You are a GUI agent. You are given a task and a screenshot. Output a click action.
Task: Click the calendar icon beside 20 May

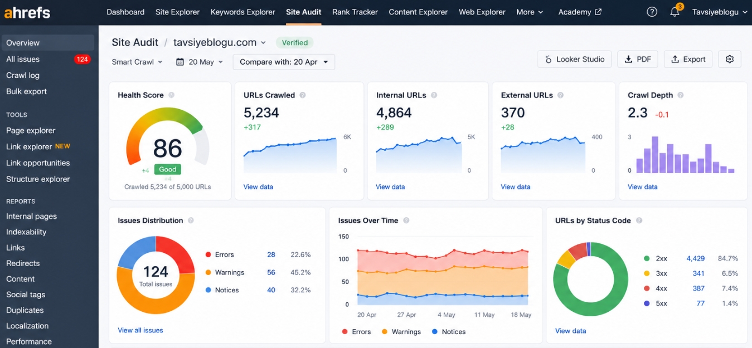(x=179, y=62)
